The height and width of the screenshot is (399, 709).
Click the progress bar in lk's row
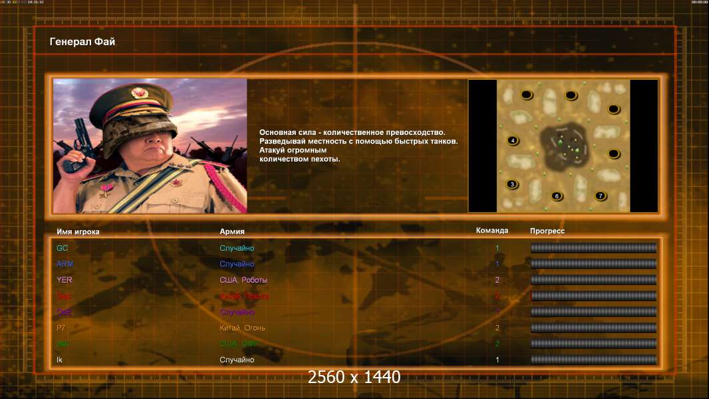coord(593,360)
